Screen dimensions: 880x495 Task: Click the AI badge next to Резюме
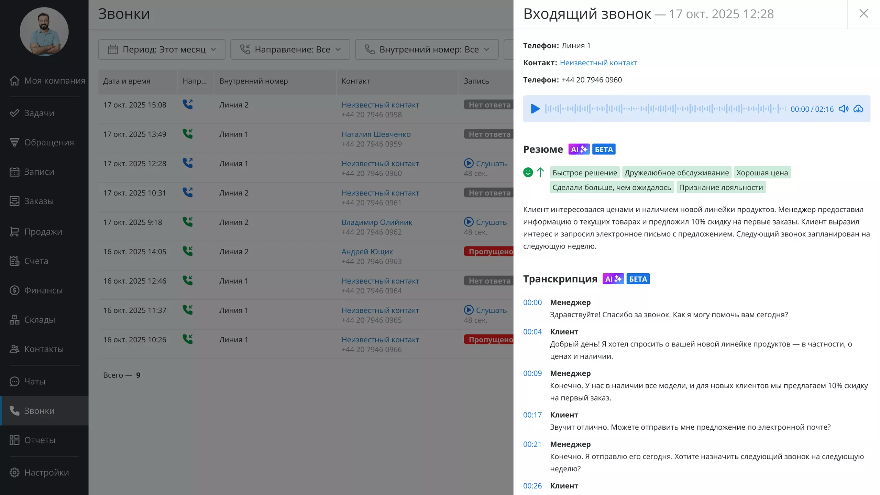tap(578, 149)
